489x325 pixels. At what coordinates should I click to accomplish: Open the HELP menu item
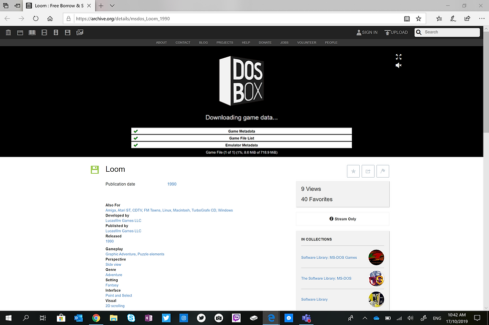pos(245,43)
